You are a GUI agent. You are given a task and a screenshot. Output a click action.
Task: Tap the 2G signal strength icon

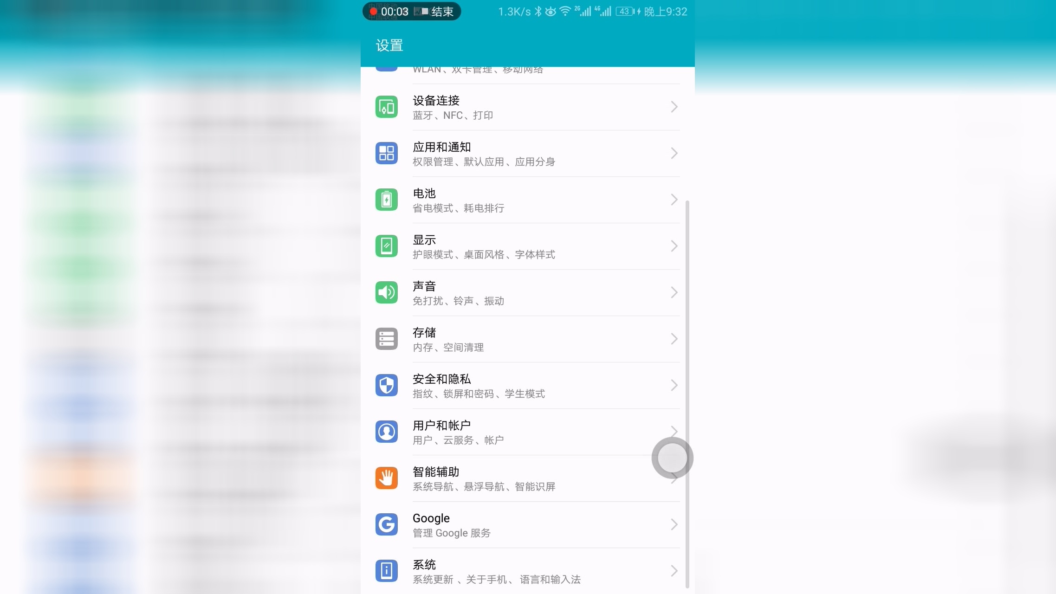click(583, 12)
